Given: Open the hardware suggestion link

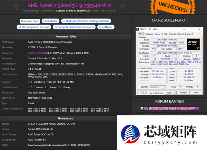Looking at the screenshot, I should point(51,21).
